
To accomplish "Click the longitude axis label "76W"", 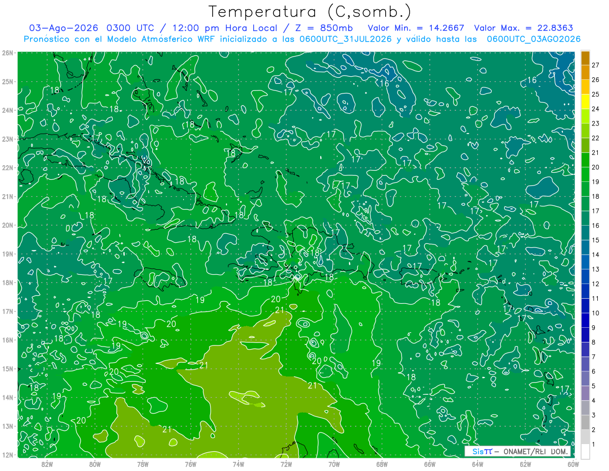I will click(190, 464).
